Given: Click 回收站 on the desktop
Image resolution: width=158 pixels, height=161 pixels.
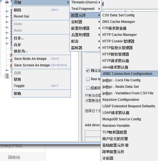Looking at the screenshot, I should [x=14, y=157].
